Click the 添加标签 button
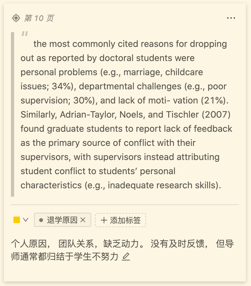 click(120, 220)
